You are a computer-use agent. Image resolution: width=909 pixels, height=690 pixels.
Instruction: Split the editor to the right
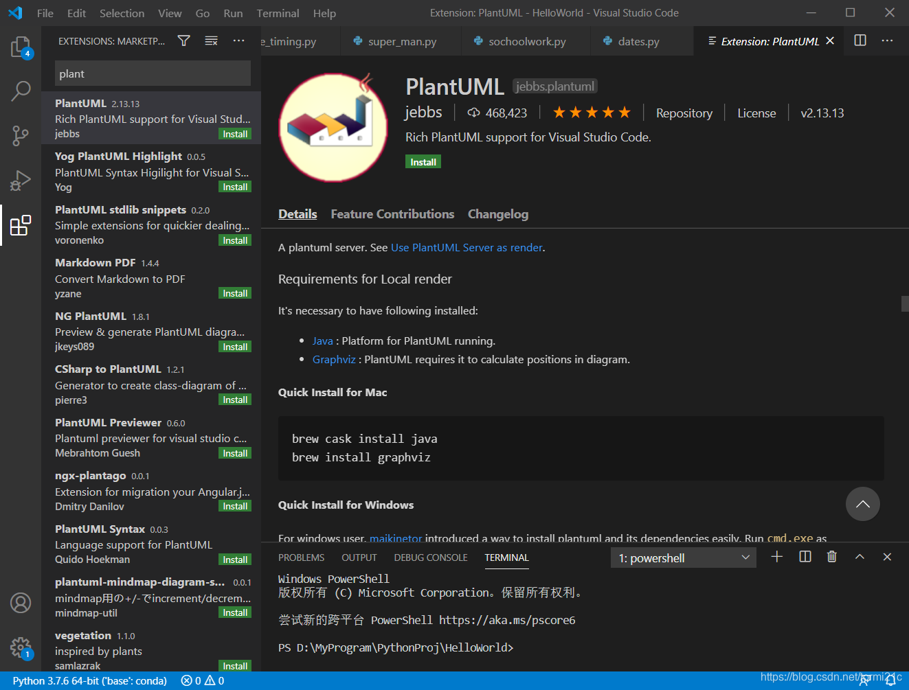(x=860, y=41)
